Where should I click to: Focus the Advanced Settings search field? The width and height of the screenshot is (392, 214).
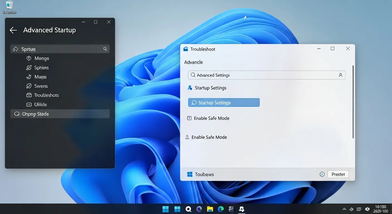pos(267,75)
